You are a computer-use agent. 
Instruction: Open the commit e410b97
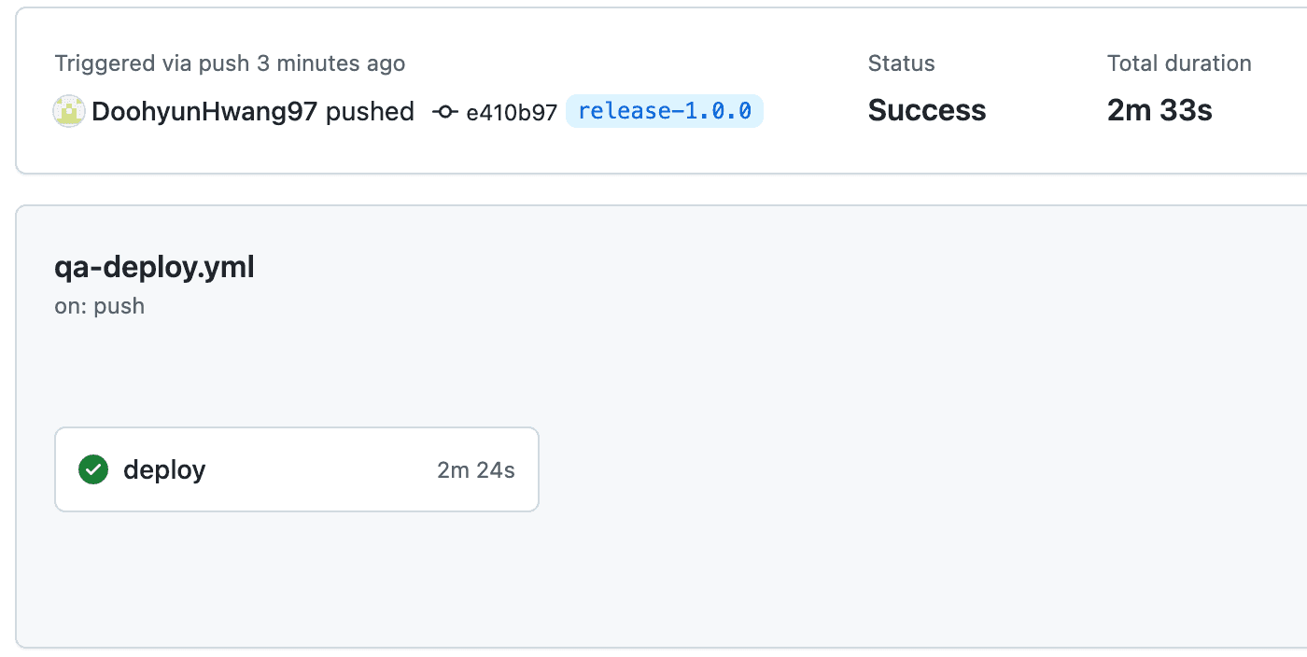[510, 111]
